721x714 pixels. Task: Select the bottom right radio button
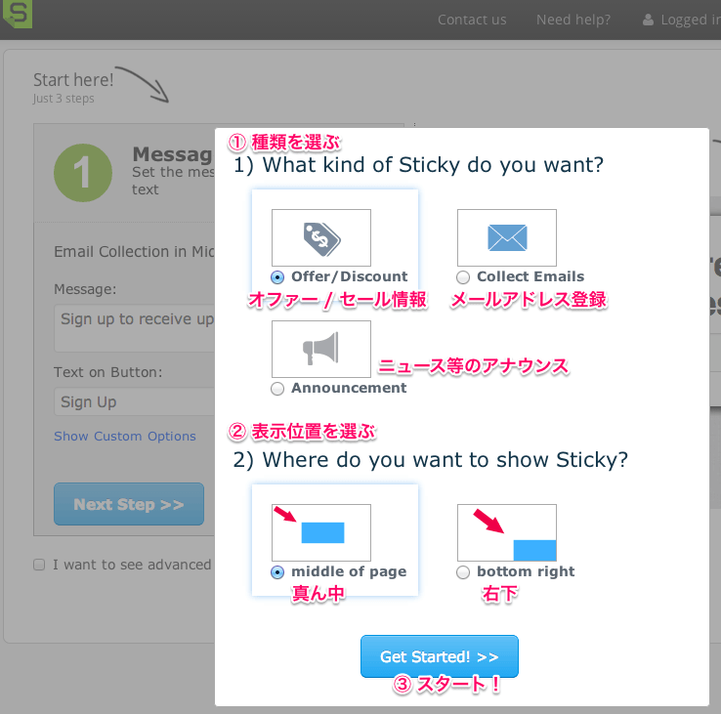(x=463, y=572)
